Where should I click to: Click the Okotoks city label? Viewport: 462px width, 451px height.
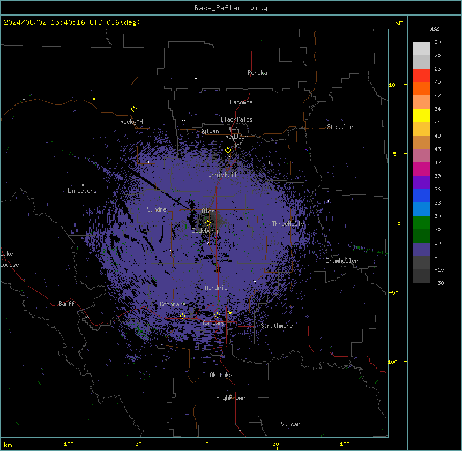point(221,375)
